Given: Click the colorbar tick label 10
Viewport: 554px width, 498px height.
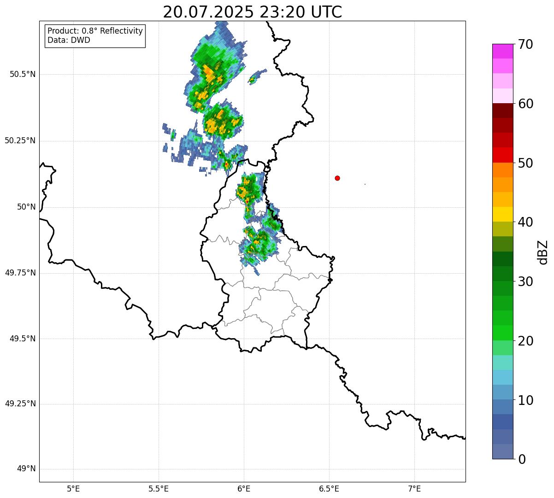Looking at the screenshot, I should pyautogui.click(x=526, y=400).
